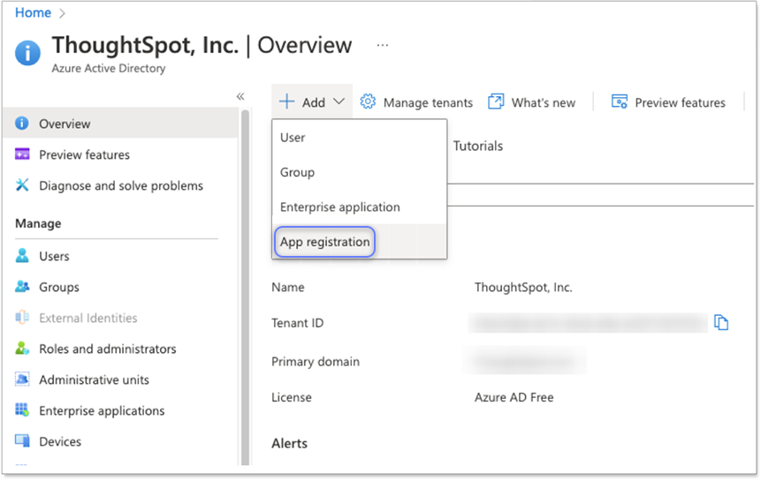Click the Diagnose and solve problems icon

point(22,185)
